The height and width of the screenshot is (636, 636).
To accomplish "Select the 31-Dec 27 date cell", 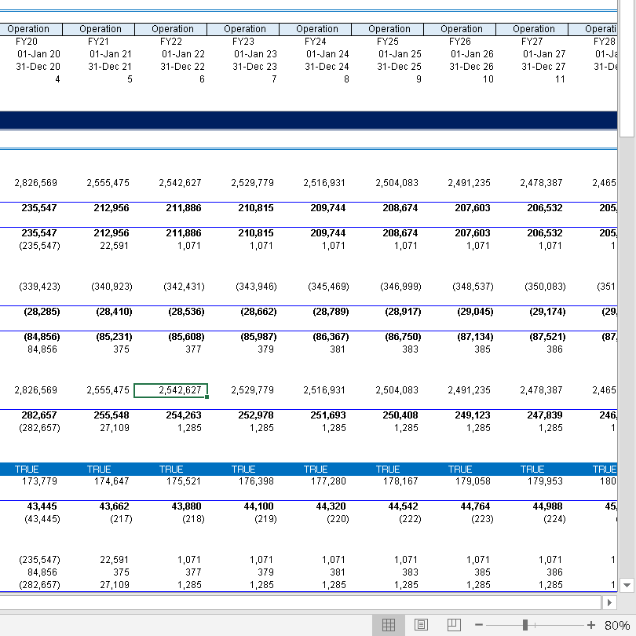I will pyautogui.click(x=543, y=67).
